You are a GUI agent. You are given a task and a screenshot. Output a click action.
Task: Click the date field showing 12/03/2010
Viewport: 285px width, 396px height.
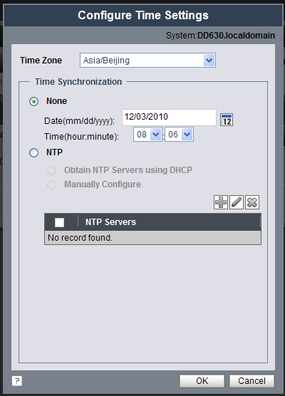pos(169,118)
